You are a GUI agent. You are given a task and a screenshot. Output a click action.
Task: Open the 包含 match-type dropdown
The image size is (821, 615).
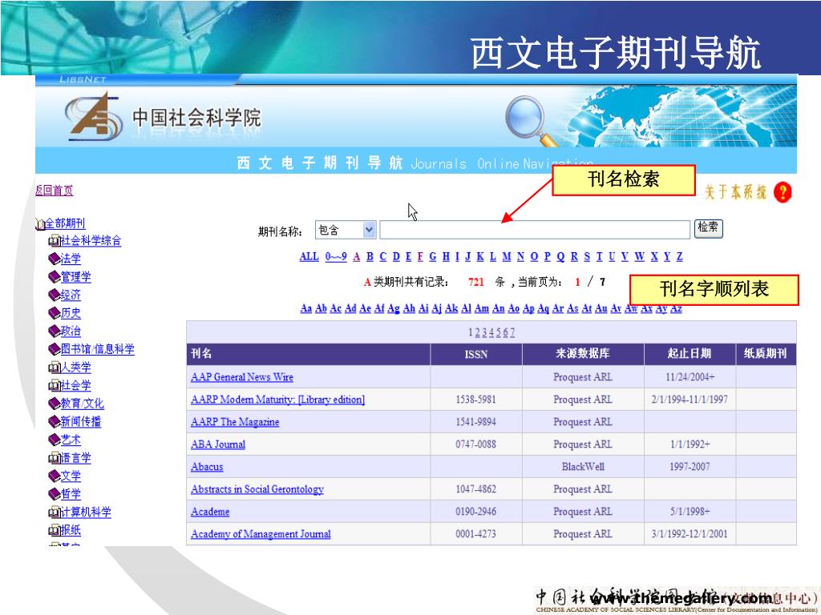click(346, 230)
